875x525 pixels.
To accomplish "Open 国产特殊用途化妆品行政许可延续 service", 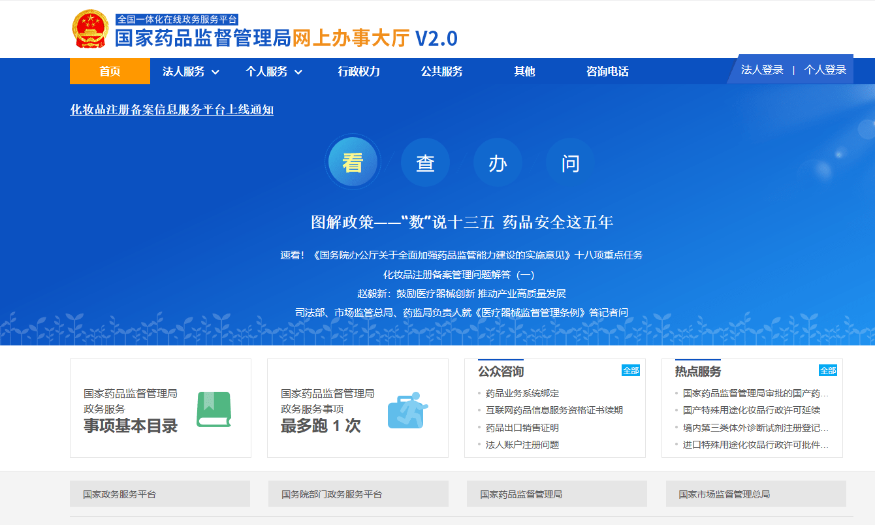I will 752,411.
